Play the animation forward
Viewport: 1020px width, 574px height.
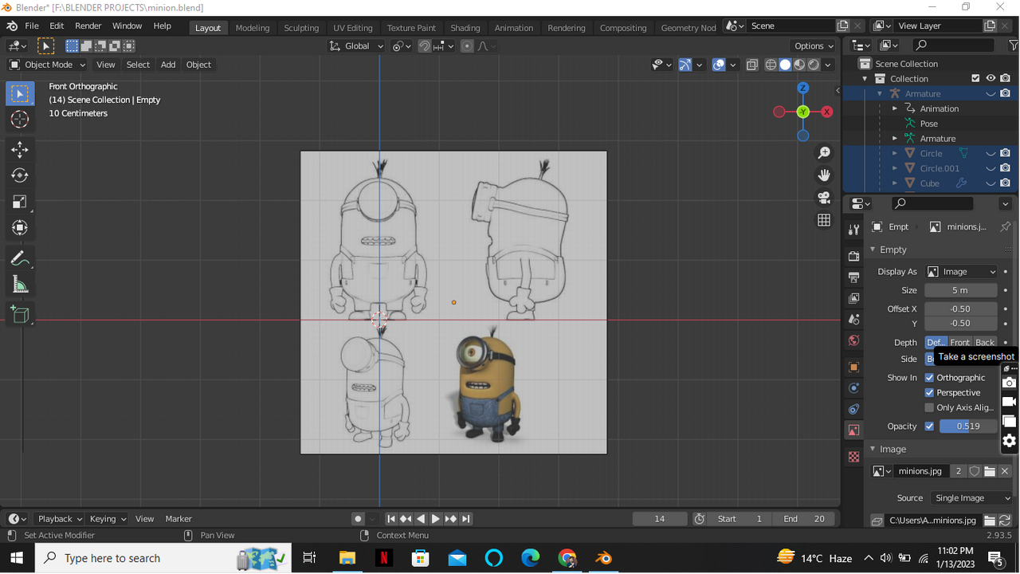(435, 519)
